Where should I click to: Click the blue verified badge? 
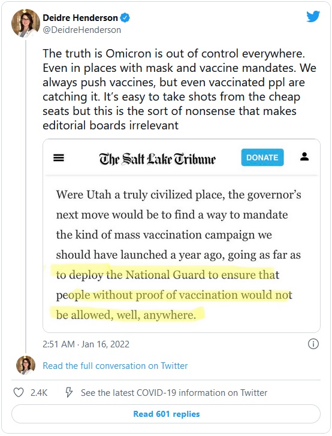125,18
